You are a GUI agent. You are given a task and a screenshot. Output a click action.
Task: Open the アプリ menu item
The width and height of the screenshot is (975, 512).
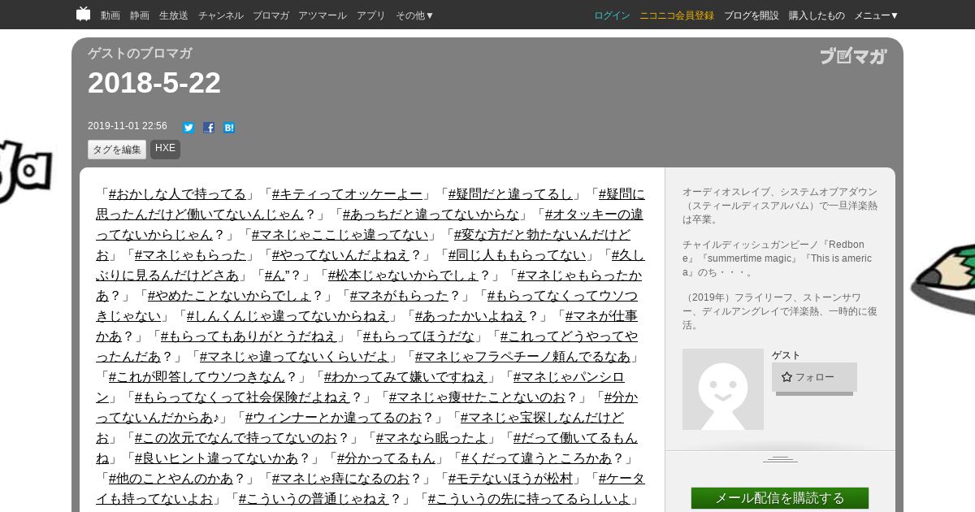(x=371, y=15)
